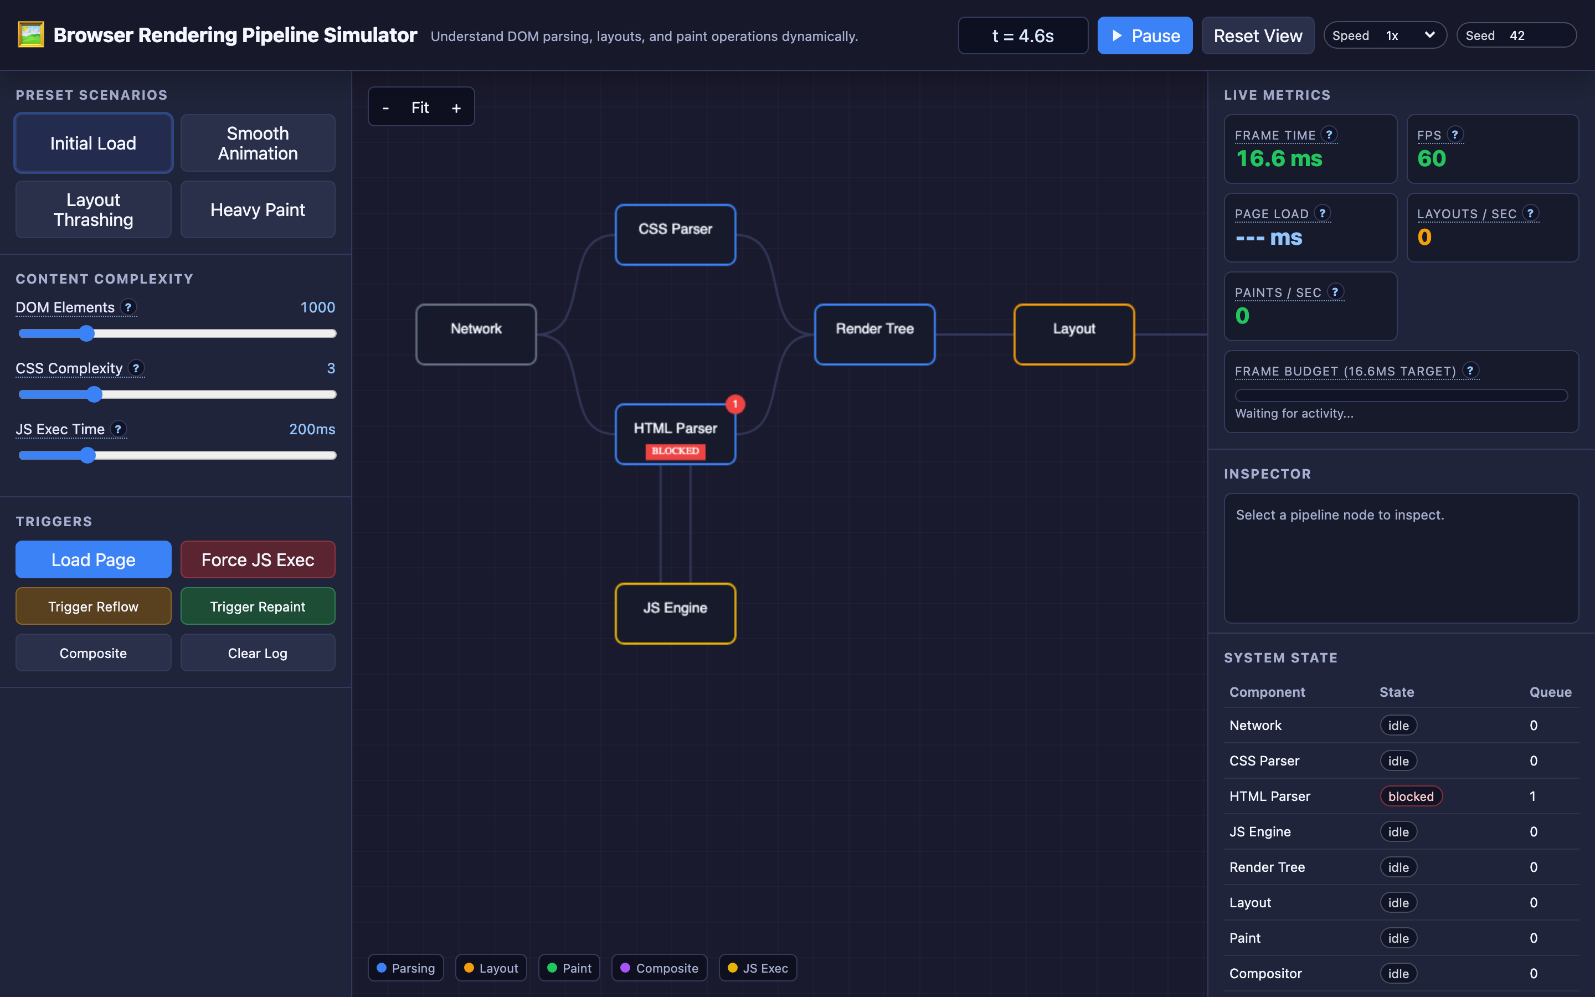Select the Layout Thrashing preset
Image resolution: width=1595 pixels, height=997 pixels.
94,210
